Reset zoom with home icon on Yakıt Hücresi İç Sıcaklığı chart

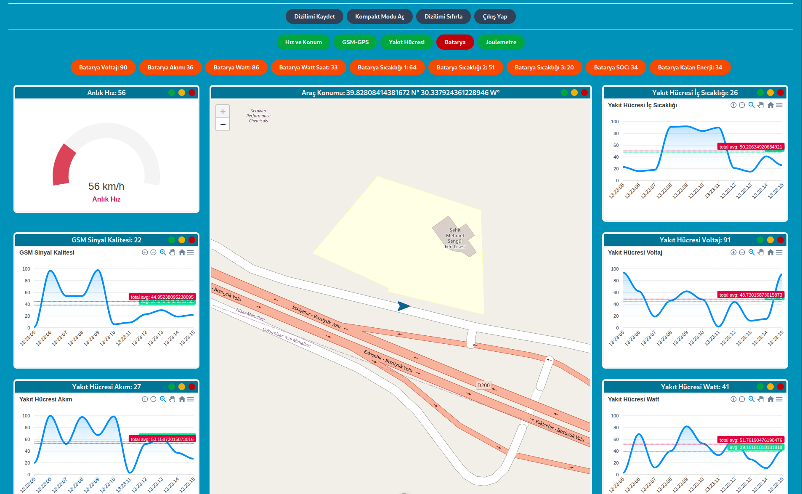770,105
